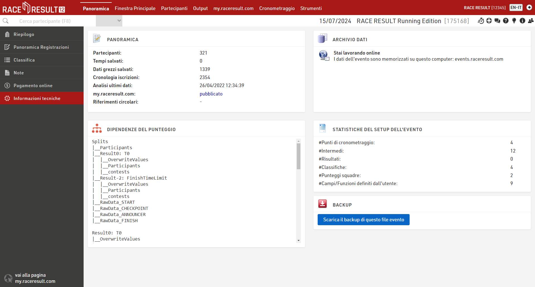Click the #Intermedi value 12

click(x=513, y=151)
